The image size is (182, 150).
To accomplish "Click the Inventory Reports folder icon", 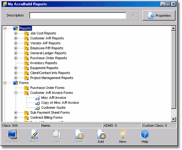I will pos(27,63).
